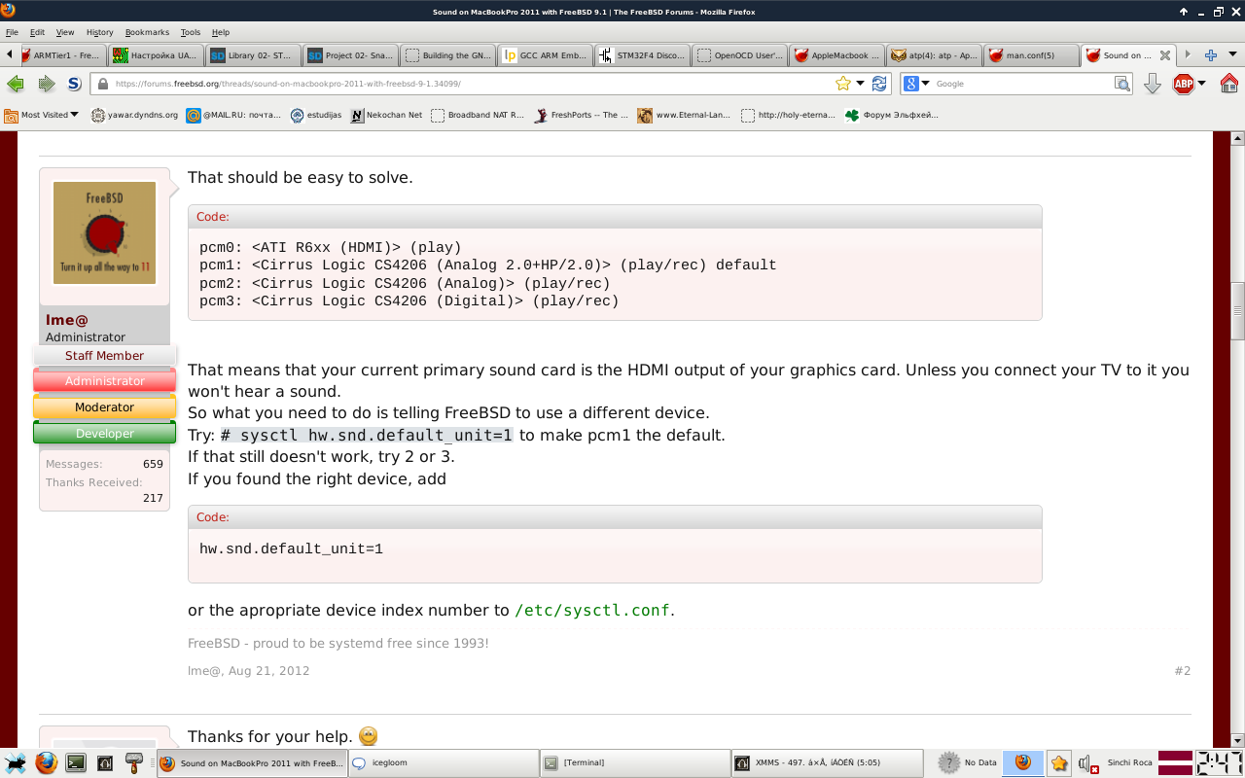Click the lme@ FreeBSD avatar image
This screenshot has width=1245, height=778.
pos(104,232)
